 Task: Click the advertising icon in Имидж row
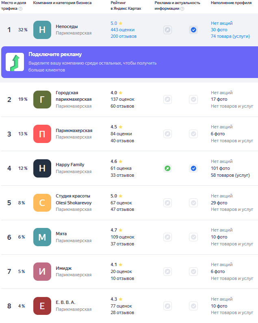tap(167, 271)
